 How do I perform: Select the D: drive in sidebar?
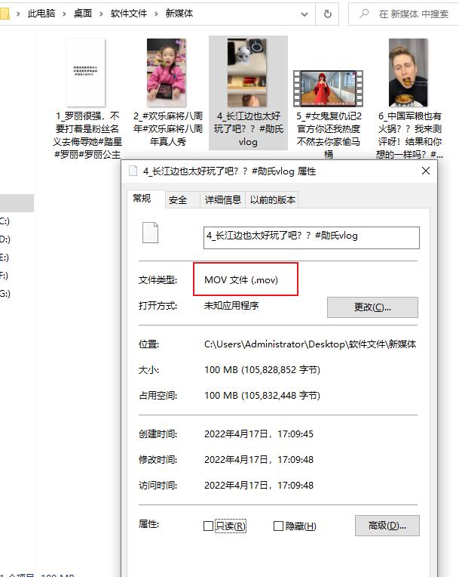pyautogui.click(x=5, y=239)
